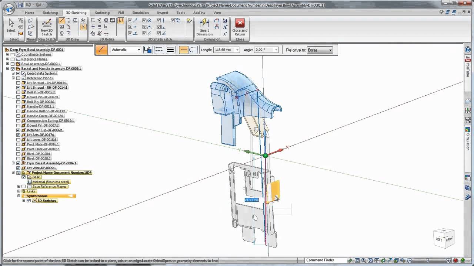The height and width of the screenshot is (266, 474).
Task: Click the Fit view icon in status bar
Action: (370, 260)
